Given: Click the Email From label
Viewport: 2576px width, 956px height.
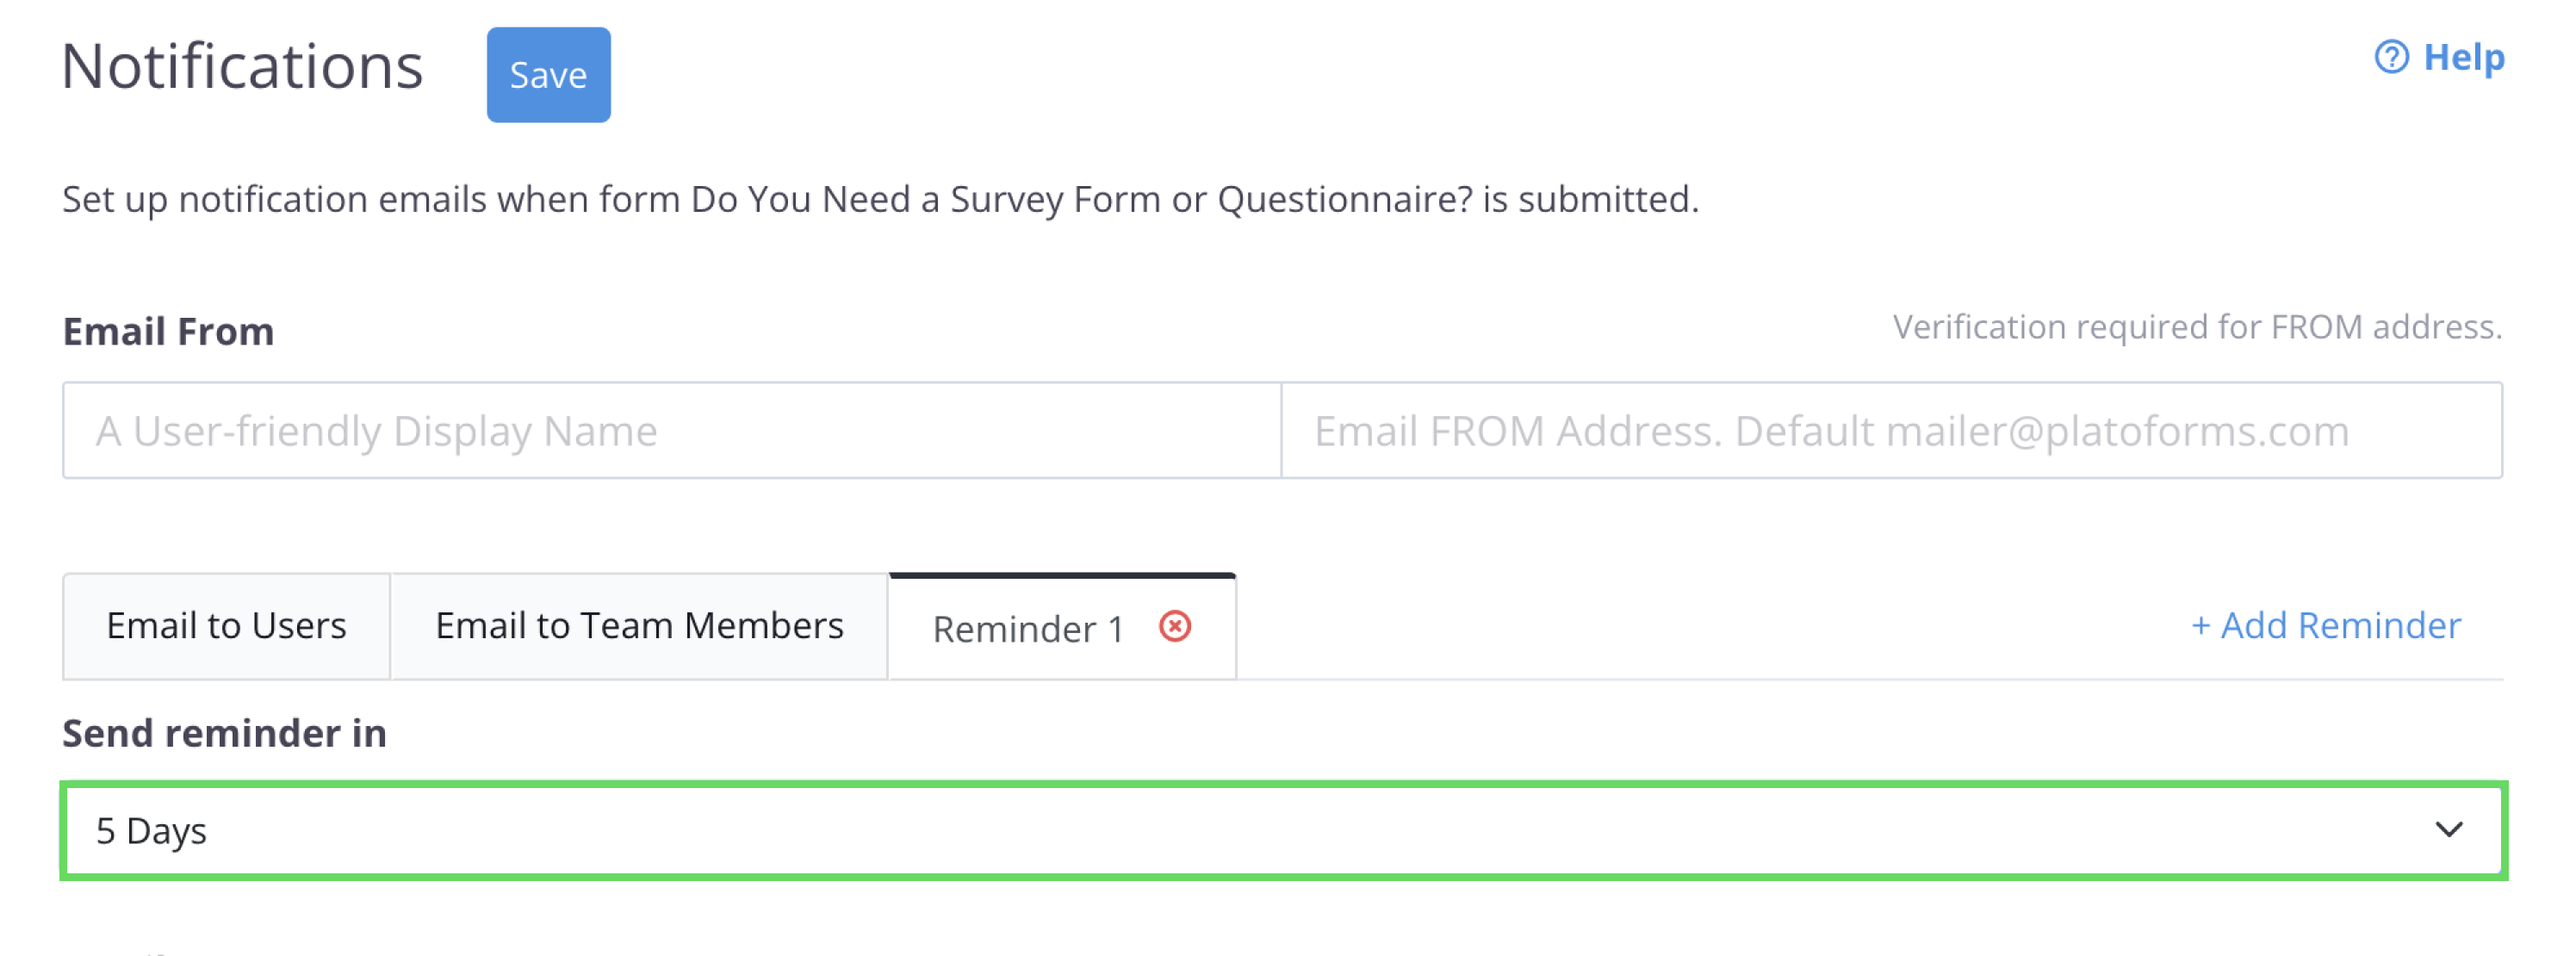Looking at the screenshot, I should tap(168, 332).
